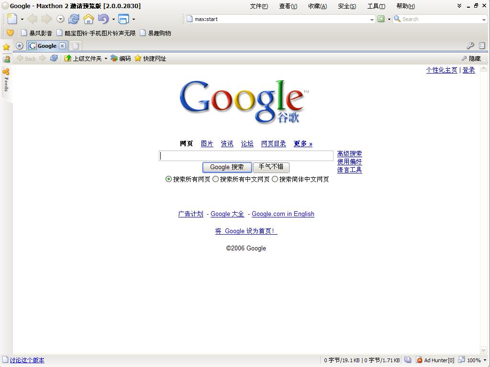Open Google.com in English link

(x=283, y=214)
